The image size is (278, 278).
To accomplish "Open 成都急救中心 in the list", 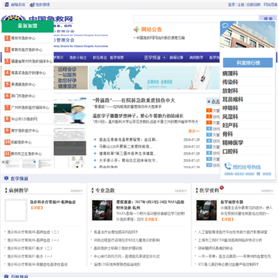I will [22, 142].
